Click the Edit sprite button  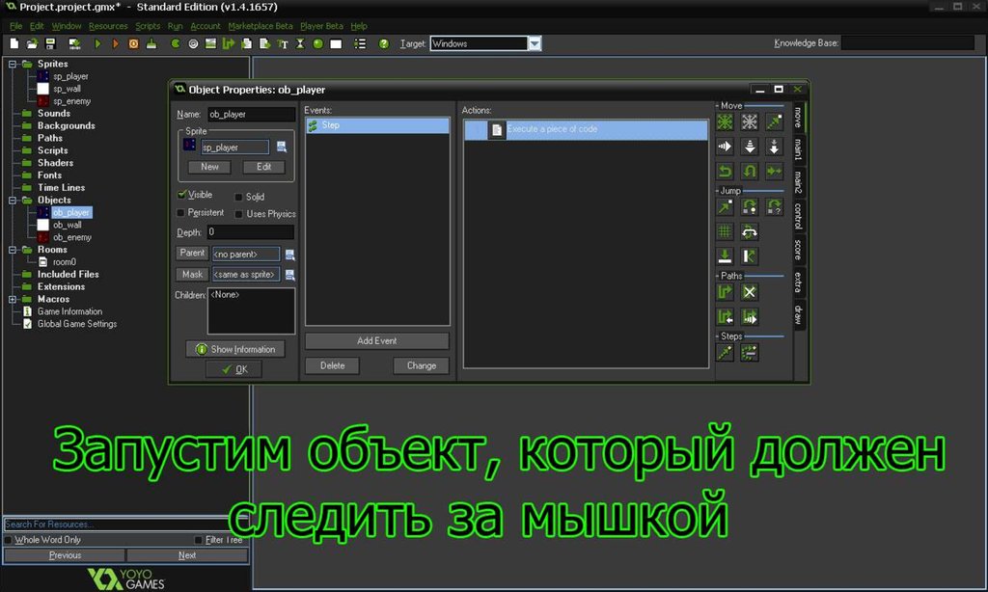264,167
